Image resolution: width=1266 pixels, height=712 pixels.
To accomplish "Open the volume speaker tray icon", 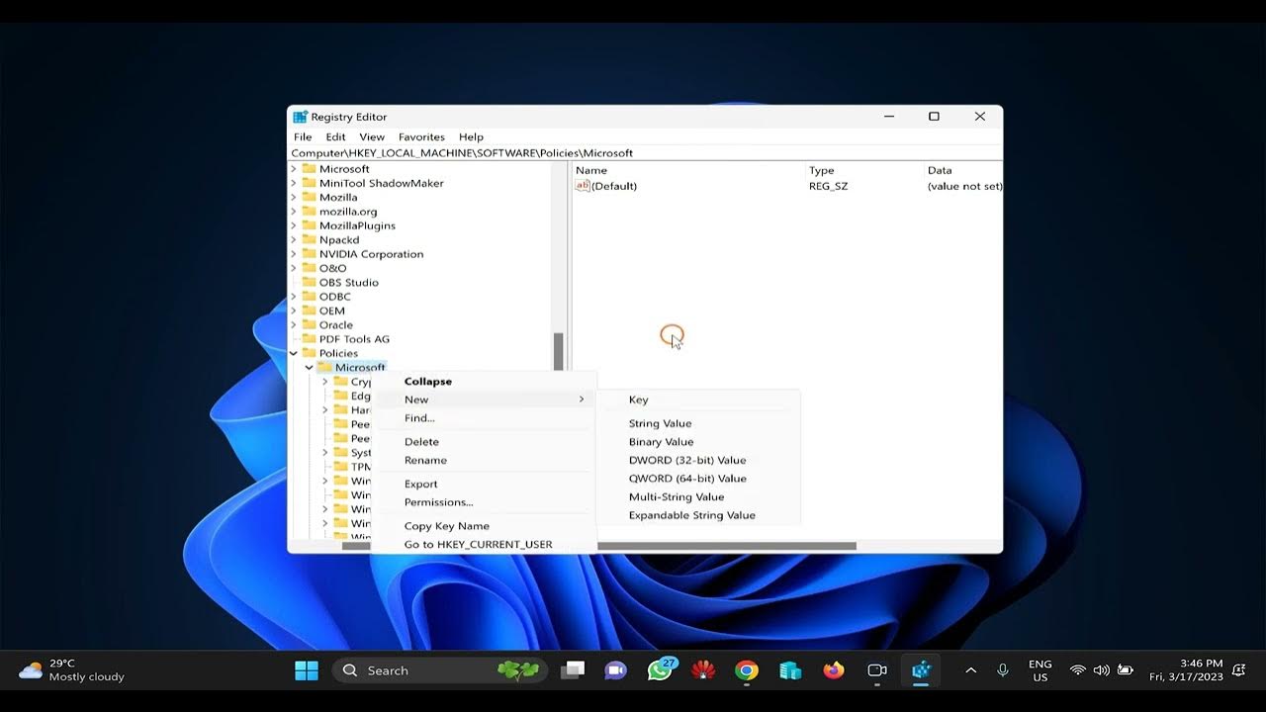I will 1101,670.
